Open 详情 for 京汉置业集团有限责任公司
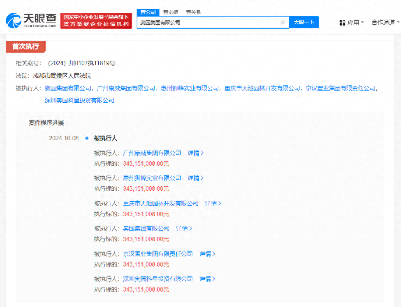This screenshot has width=401, height=307. 207,254
